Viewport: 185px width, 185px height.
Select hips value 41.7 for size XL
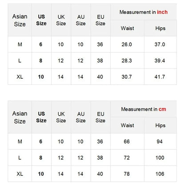point(160,76)
